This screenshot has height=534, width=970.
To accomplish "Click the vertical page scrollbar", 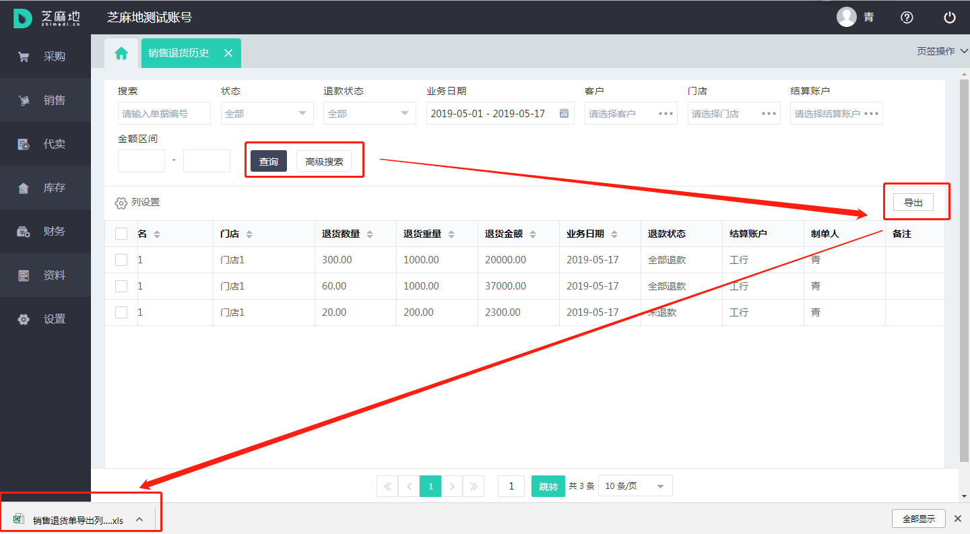I will (x=964, y=269).
